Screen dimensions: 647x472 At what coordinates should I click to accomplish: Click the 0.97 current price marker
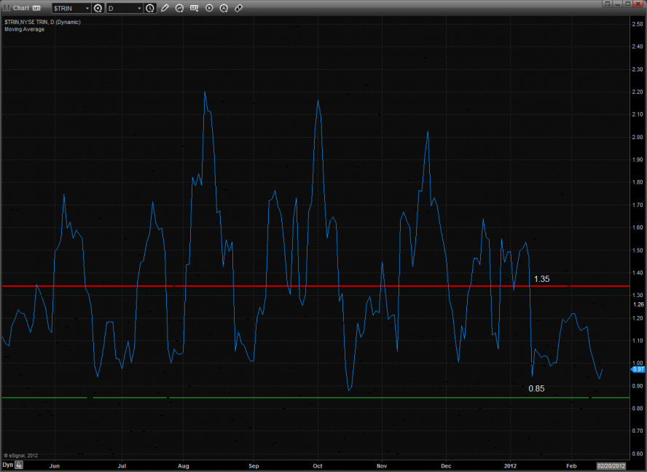[638, 370]
